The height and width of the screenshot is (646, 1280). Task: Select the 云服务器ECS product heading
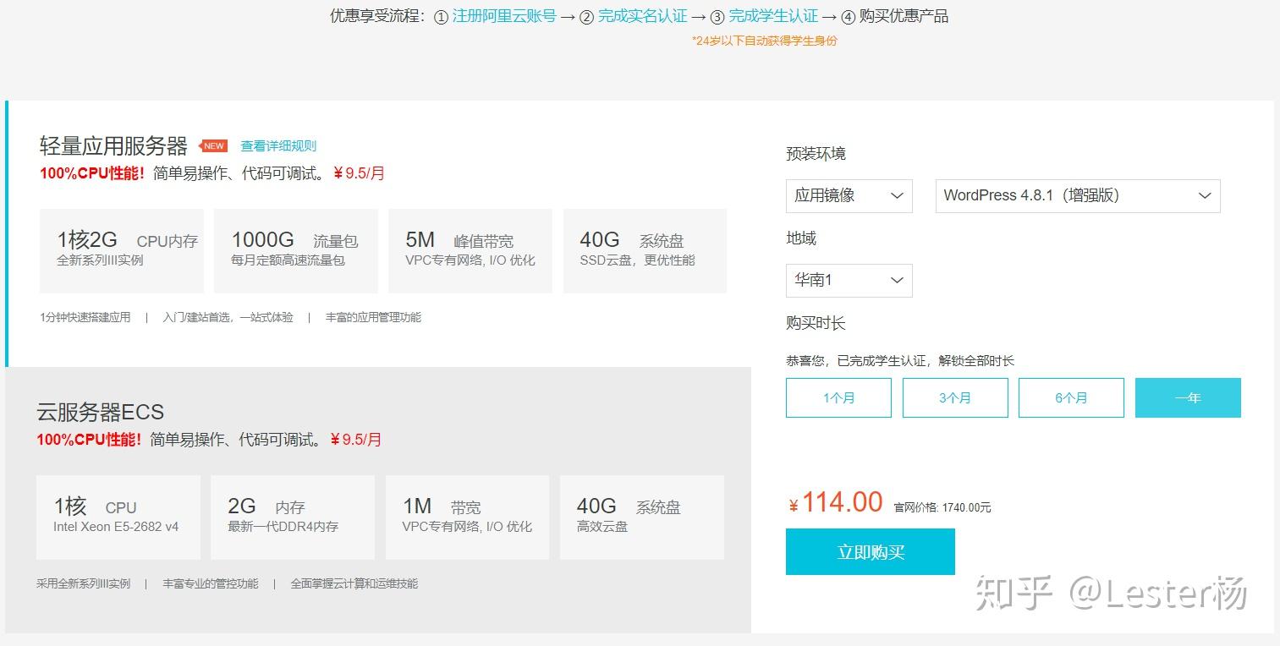[x=101, y=413]
